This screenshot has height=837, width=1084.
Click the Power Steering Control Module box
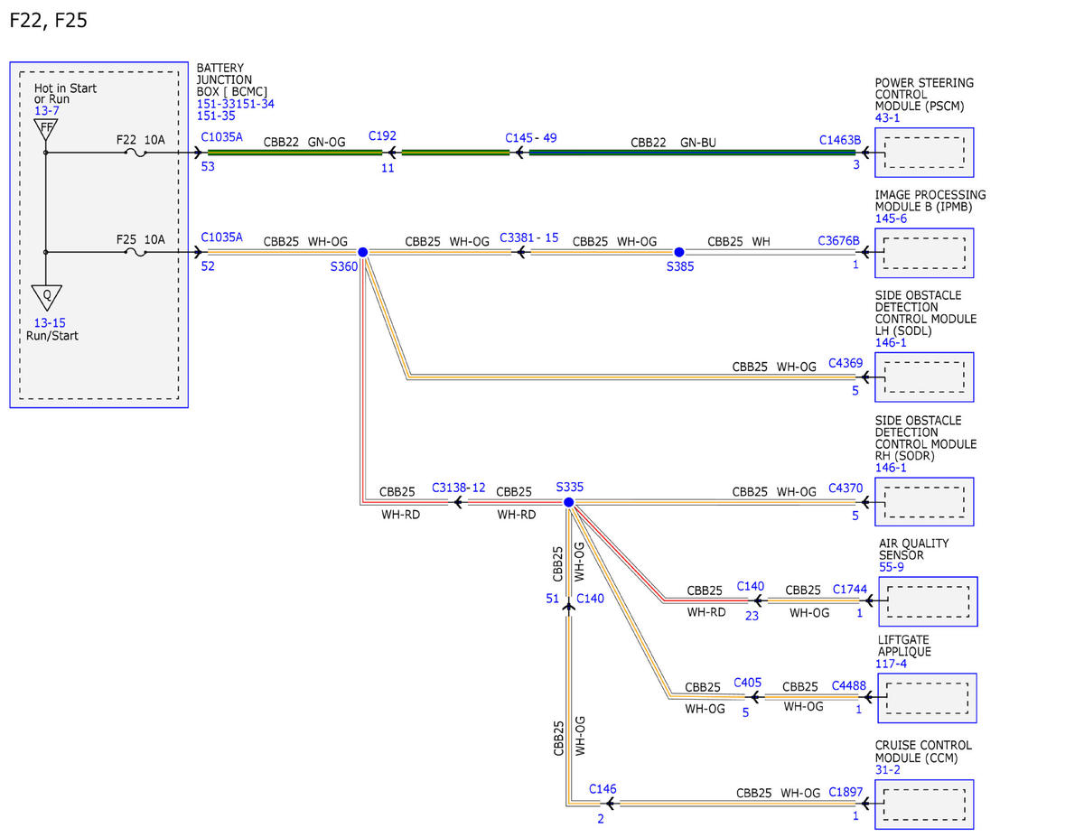[924, 153]
